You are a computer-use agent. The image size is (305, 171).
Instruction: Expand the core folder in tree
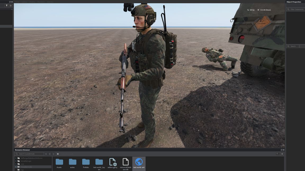coord(16,164)
